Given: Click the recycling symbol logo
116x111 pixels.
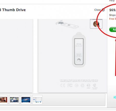Looking at the screenshot, I should pyautogui.click(x=82, y=86).
